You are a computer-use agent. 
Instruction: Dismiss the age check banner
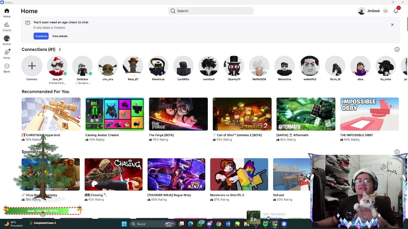392,24
